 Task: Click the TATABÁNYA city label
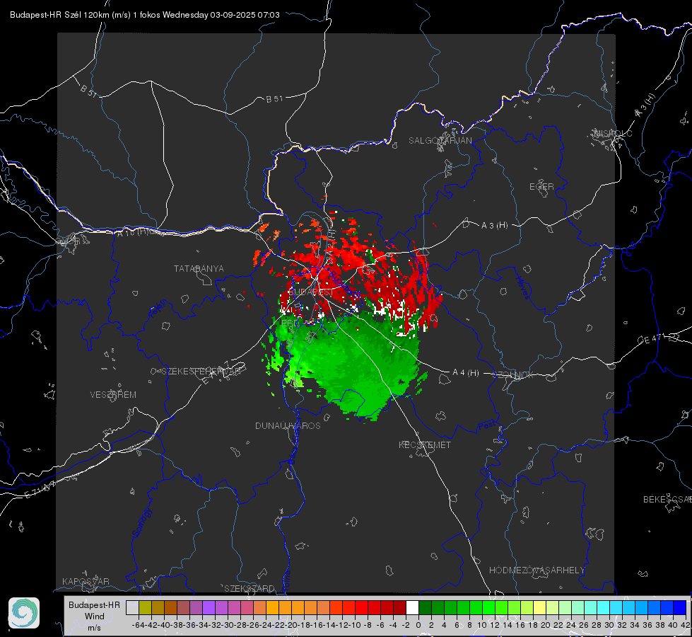tap(199, 268)
